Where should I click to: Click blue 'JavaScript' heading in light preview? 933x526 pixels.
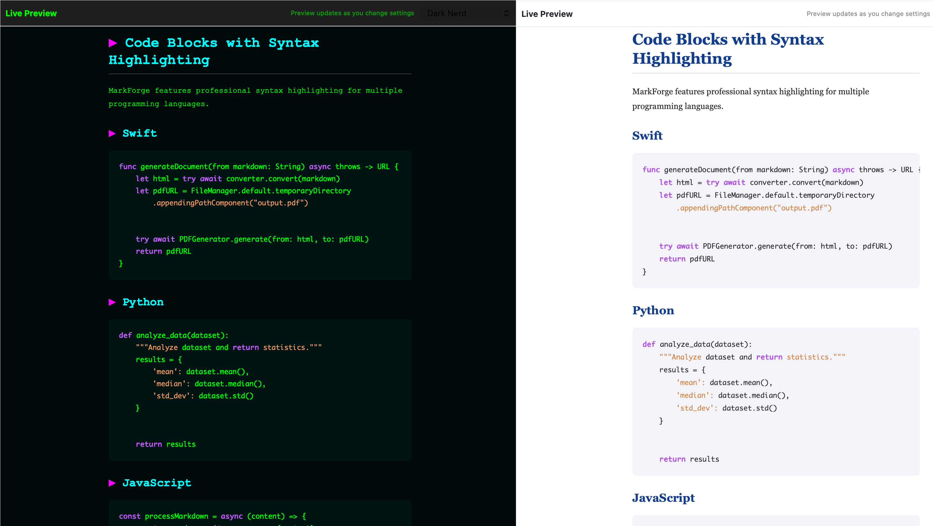point(664,498)
